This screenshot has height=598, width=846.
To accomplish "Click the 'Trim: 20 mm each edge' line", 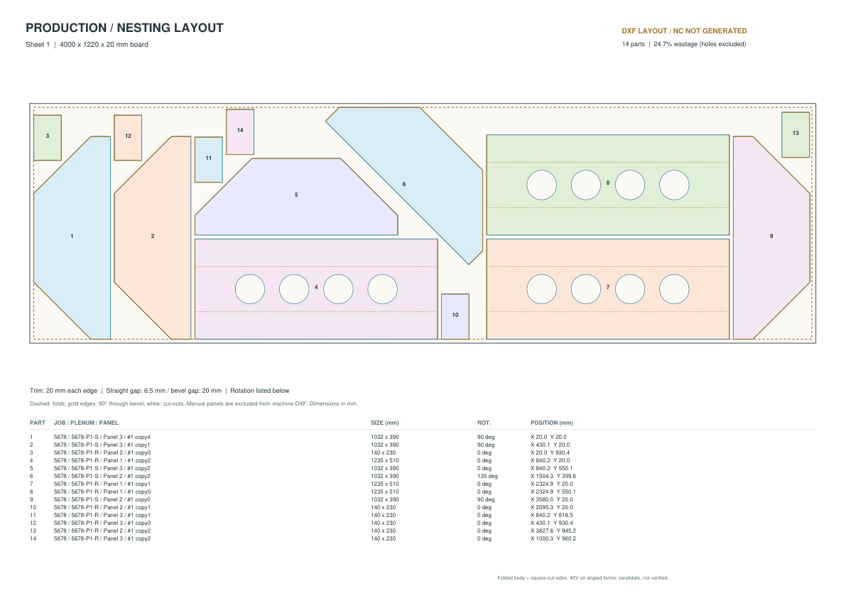I will pyautogui.click(x=160, y=391).
